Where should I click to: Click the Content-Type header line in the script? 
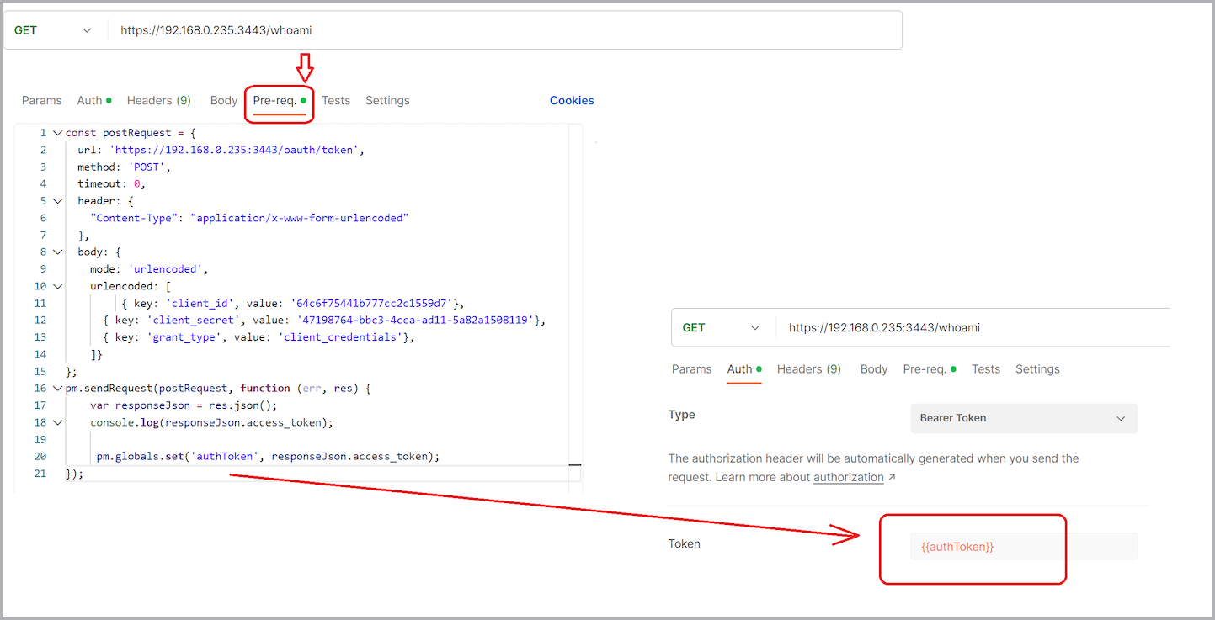tap(249, 218)
